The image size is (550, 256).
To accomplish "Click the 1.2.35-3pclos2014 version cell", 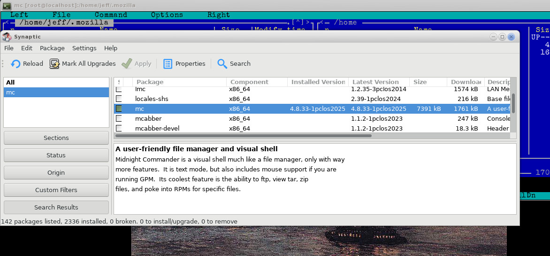I will [x=378, y=89].
